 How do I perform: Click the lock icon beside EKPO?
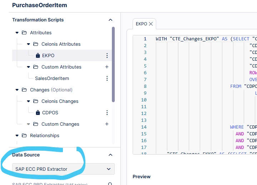click(38, 55)
